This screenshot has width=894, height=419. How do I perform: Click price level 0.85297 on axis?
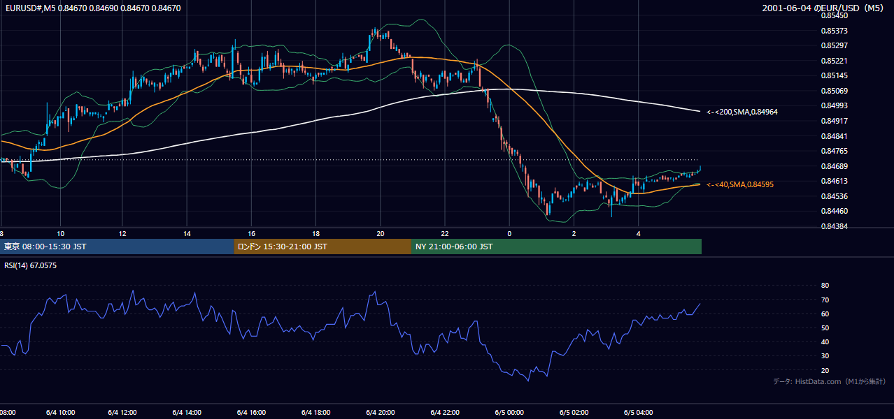coord(834,45)
